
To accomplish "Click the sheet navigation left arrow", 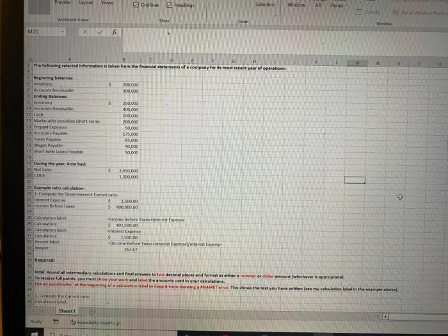I will click(x=35, y=310).
